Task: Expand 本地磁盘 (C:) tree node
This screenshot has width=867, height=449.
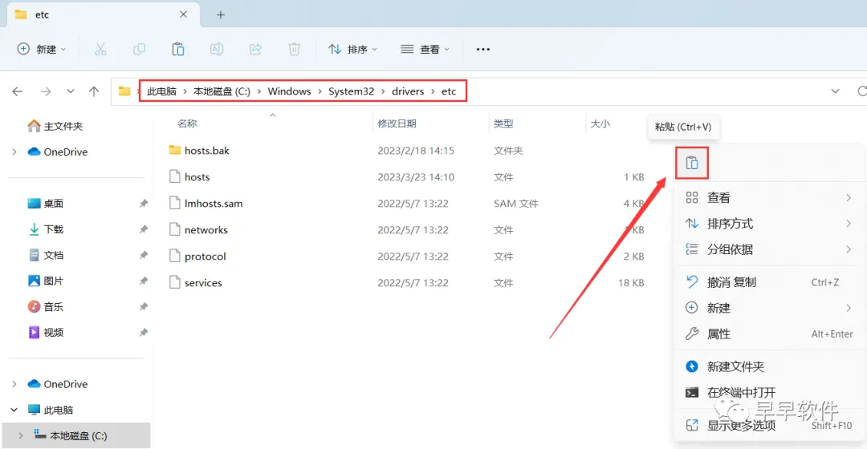Action: 20,435
